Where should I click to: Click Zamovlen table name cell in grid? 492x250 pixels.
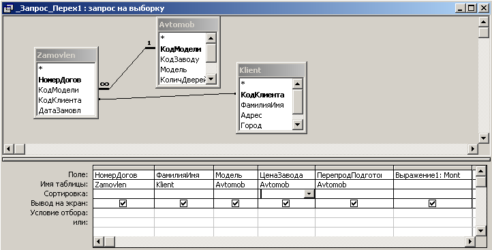tap(123, 185)
